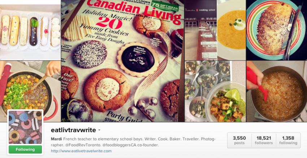The height and width of the screenshot is (158, 307).
Task: View the 3,550 posts count
Action: coord(239,140)
